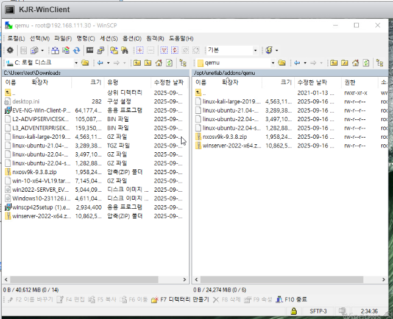Expand dropdown arrow next to Queue toolbar icon
393x319 pixels.
point(43,51)
